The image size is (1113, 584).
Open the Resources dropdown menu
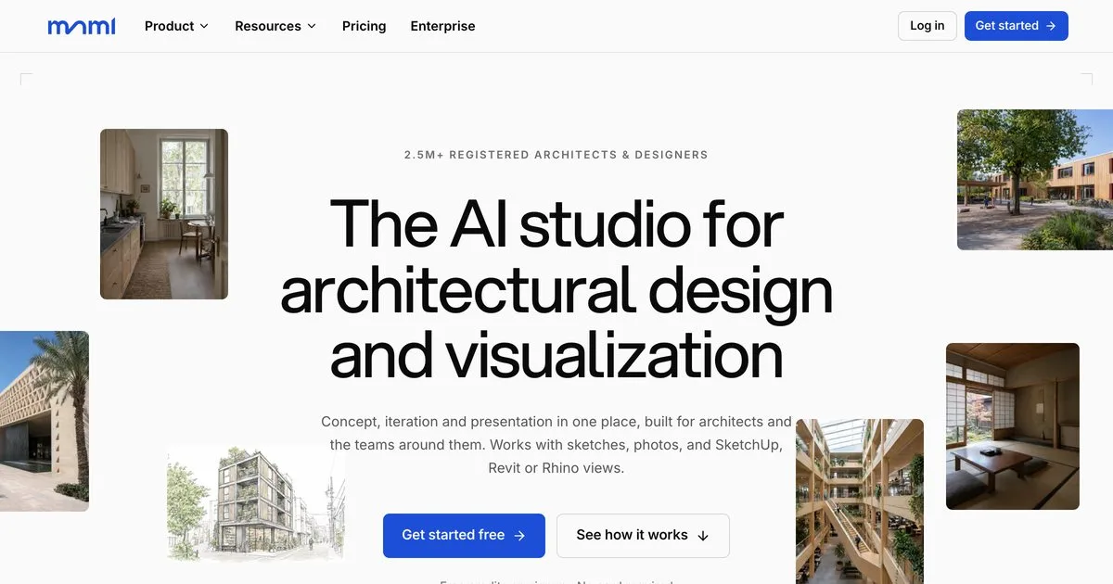275,26
